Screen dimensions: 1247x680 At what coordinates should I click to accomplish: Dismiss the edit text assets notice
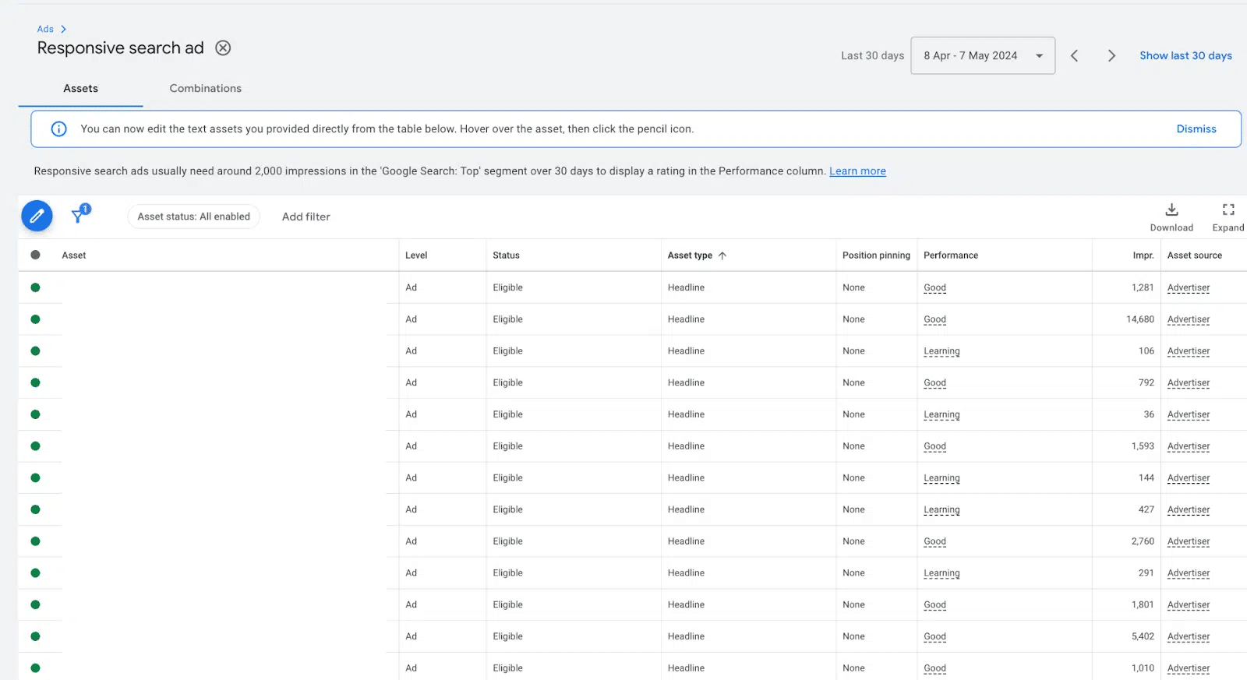1196,129
